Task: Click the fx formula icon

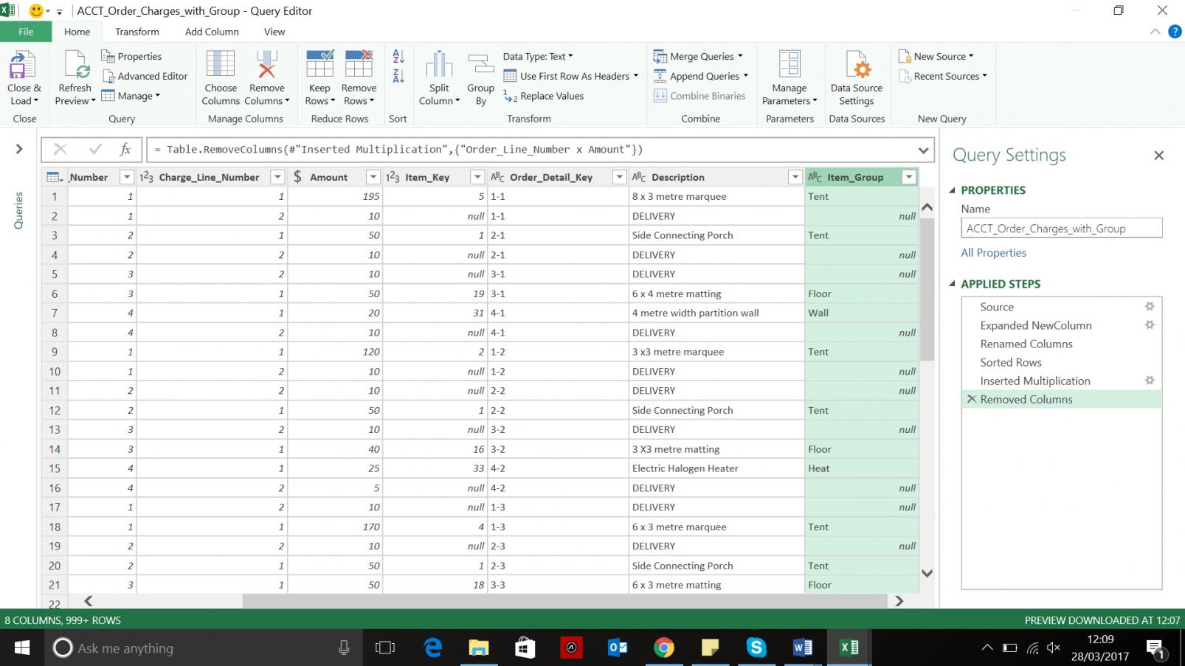Action: pos(125,150)
